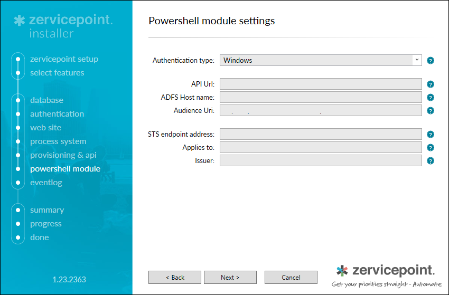Proceed with the Next button
Screen dimensions: 449x295
[x=230, y=277]
